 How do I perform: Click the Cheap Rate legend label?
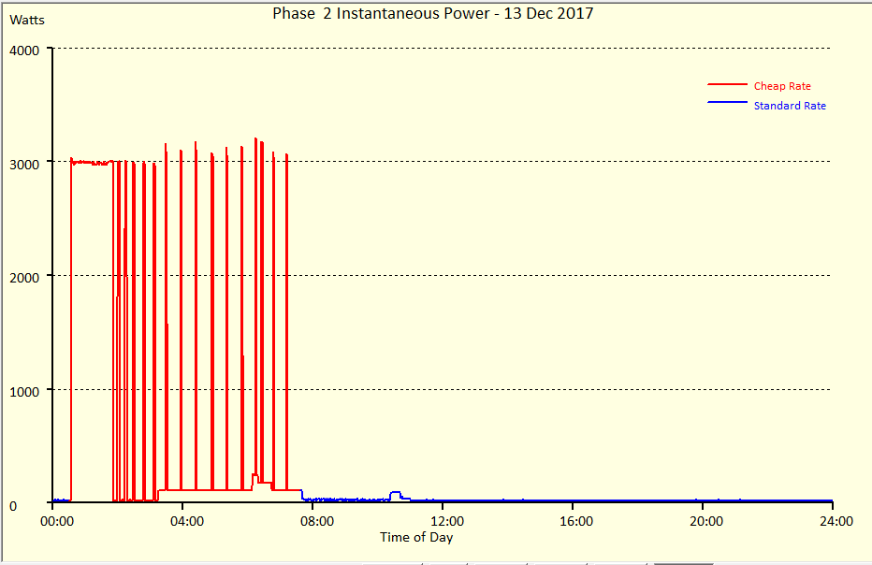(781, 86)
